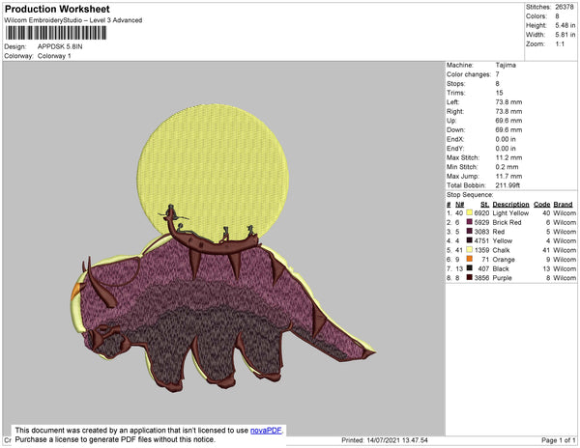Click the stitch count '3083' in row 3
Screen dimensions: 580x448
(481, 232)
